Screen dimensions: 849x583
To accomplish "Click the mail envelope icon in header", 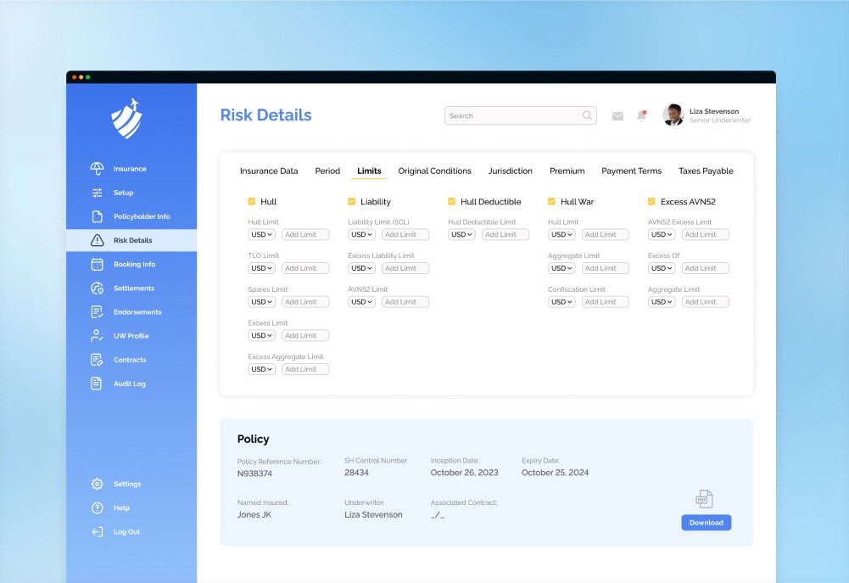I will [617, 116].
